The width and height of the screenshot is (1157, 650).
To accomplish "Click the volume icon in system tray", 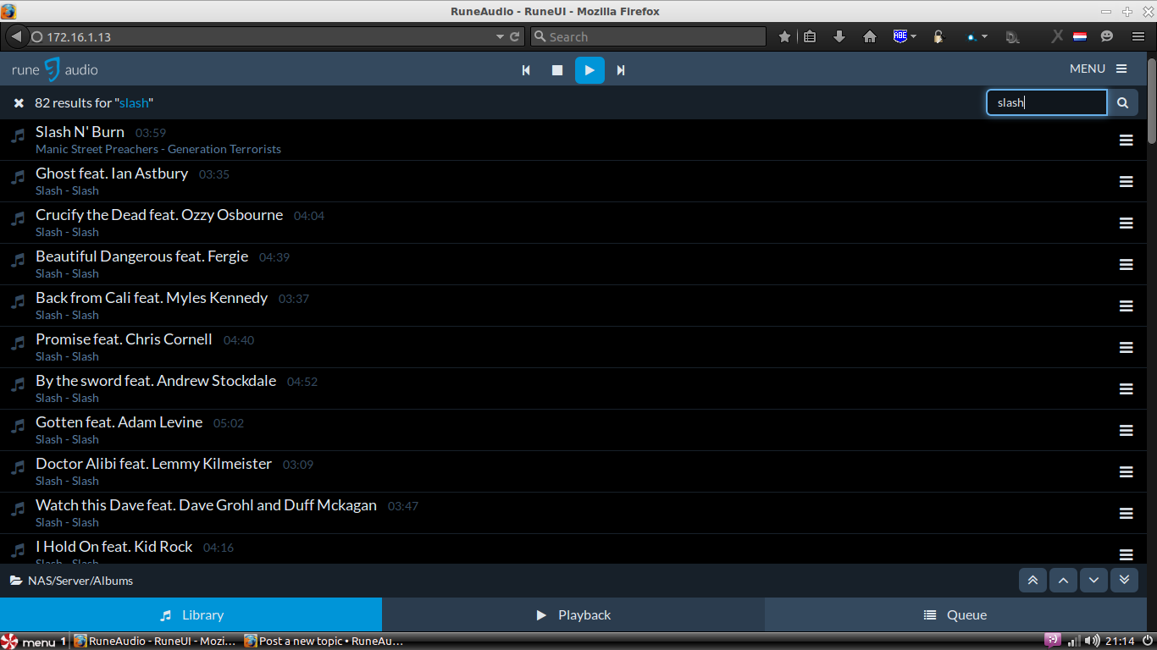I will point(1093,642).
